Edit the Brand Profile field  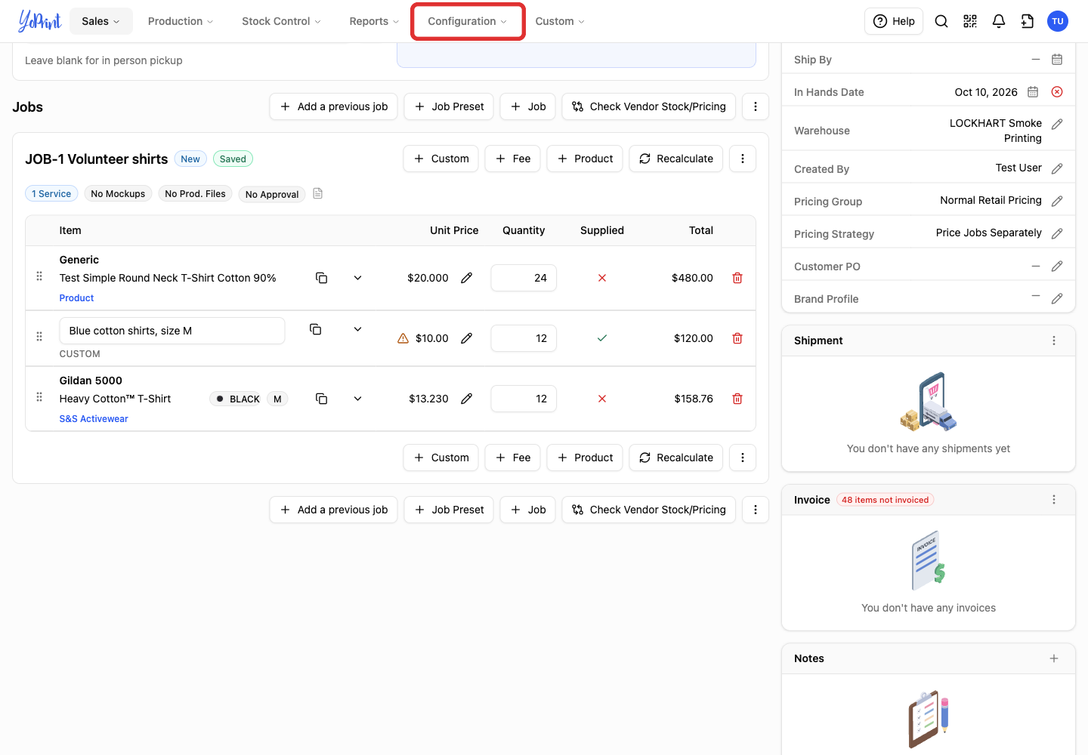click(x=1057, y=298)
